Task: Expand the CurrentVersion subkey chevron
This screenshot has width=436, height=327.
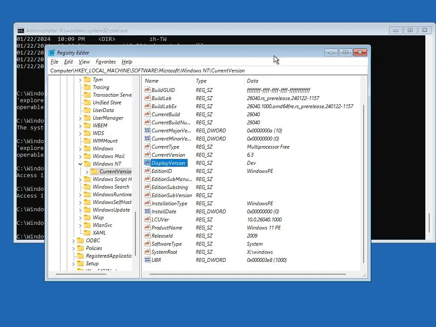Action: click(x=87, y=172)
